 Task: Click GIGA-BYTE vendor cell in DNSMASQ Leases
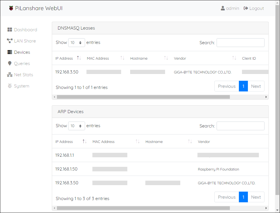(203, 72)
